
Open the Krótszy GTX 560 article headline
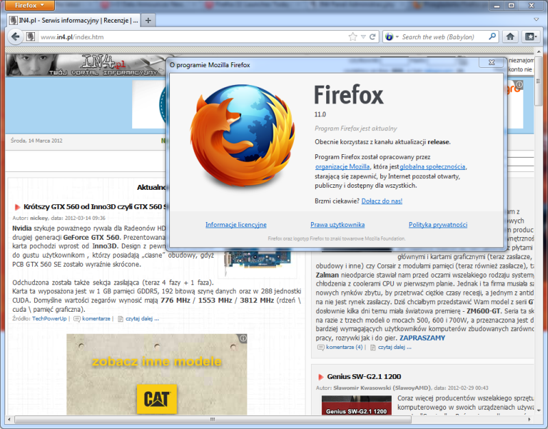click(96, 207)
